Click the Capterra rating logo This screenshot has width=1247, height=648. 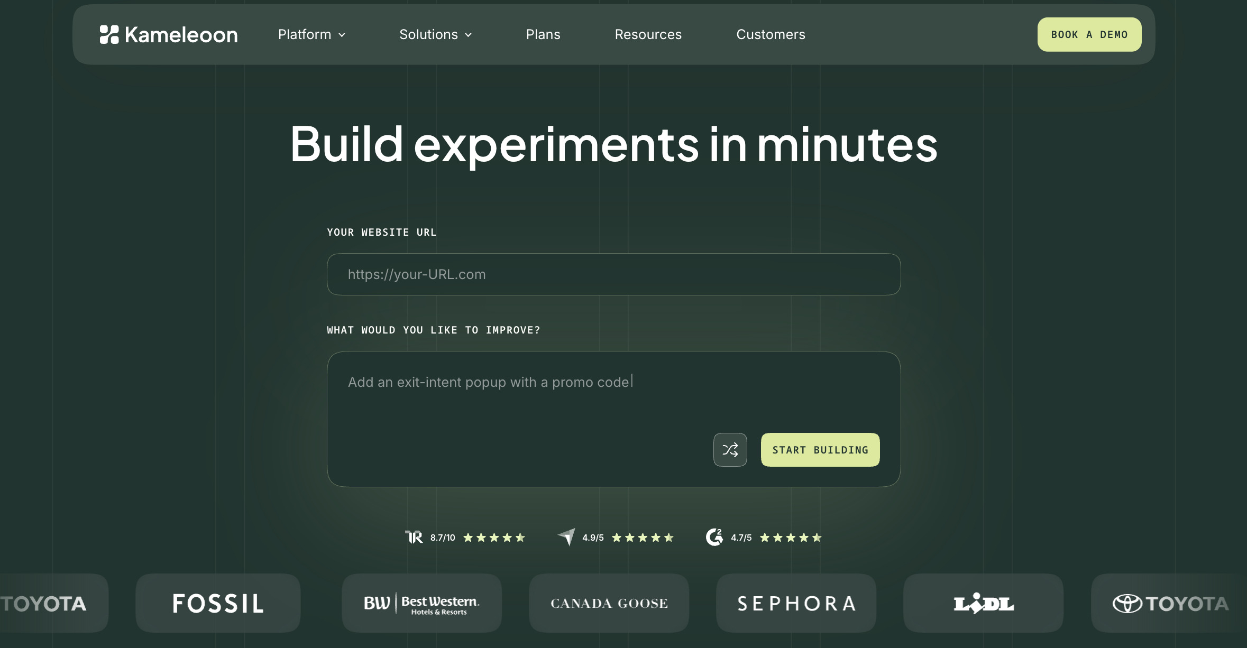pyautogui.click(x=566, y=537)
